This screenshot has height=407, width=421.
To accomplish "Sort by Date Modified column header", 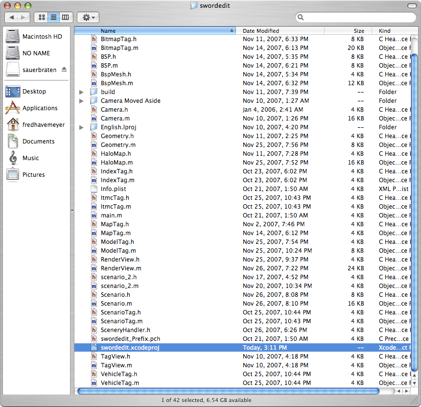I will pyautogui.click(x=280, y=31).
